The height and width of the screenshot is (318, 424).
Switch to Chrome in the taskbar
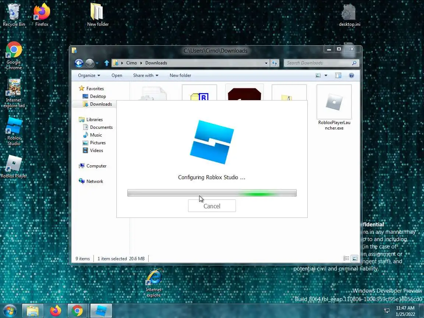77,311
